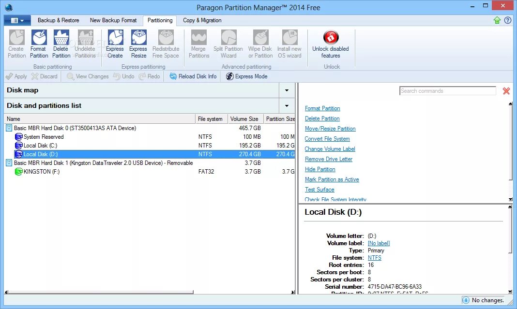The height and width of the screenshot is (309, 517).
Task: Click the KINGSTON (F:) green partition icon
Action: coord(18,172)
